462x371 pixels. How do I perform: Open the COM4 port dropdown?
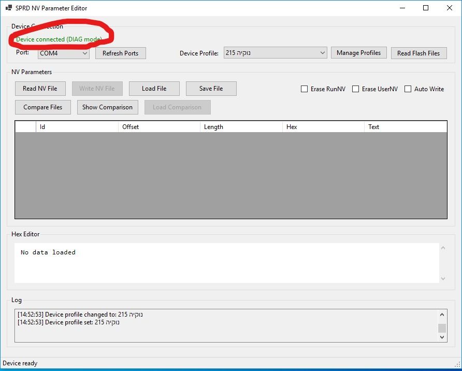(64, 53)
